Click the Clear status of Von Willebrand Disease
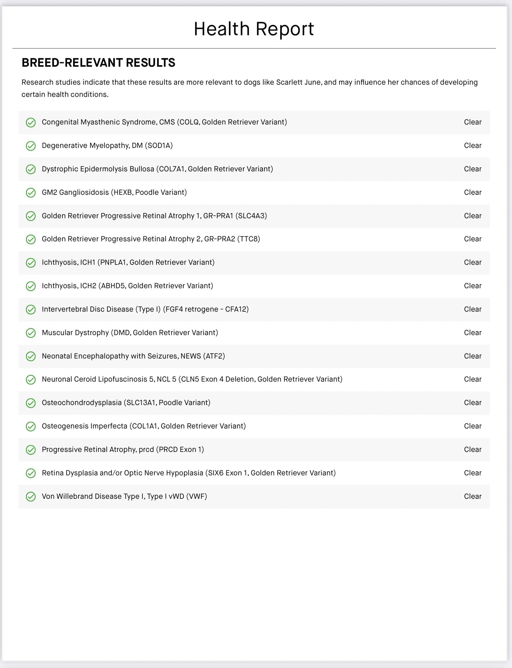This screenshot has height=668, width=512. pyautogui.click(x=473, y=497)
